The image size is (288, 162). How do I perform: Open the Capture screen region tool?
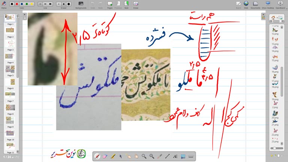coord(183,156)
